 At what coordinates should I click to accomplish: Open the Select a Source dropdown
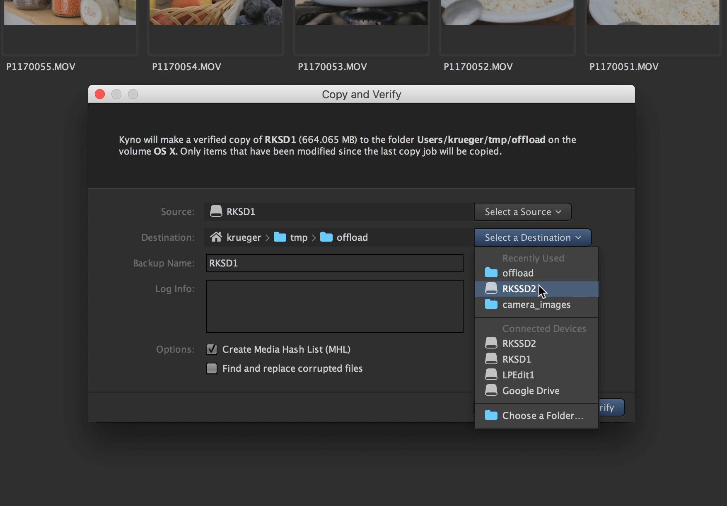tap(523, 212)
